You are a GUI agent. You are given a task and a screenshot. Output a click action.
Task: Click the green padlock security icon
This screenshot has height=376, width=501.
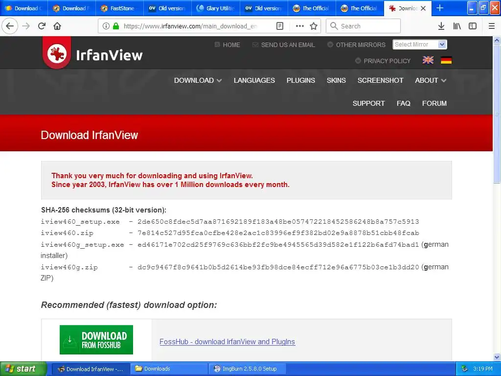click(116, 26)
